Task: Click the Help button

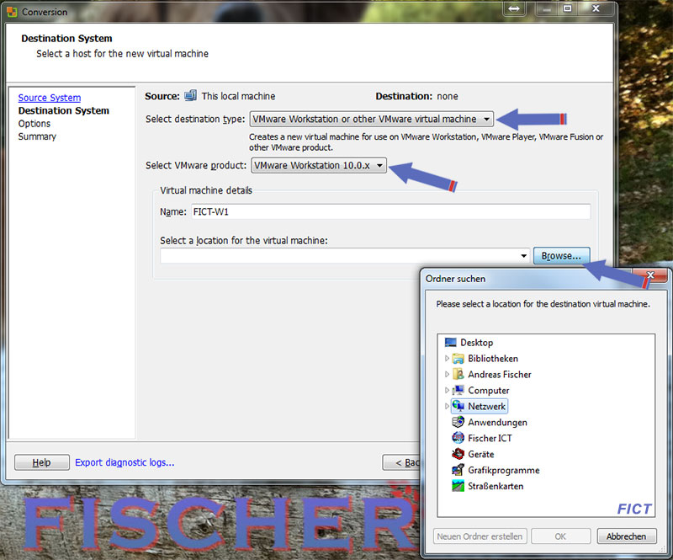Action: click(x=41, y=462)
